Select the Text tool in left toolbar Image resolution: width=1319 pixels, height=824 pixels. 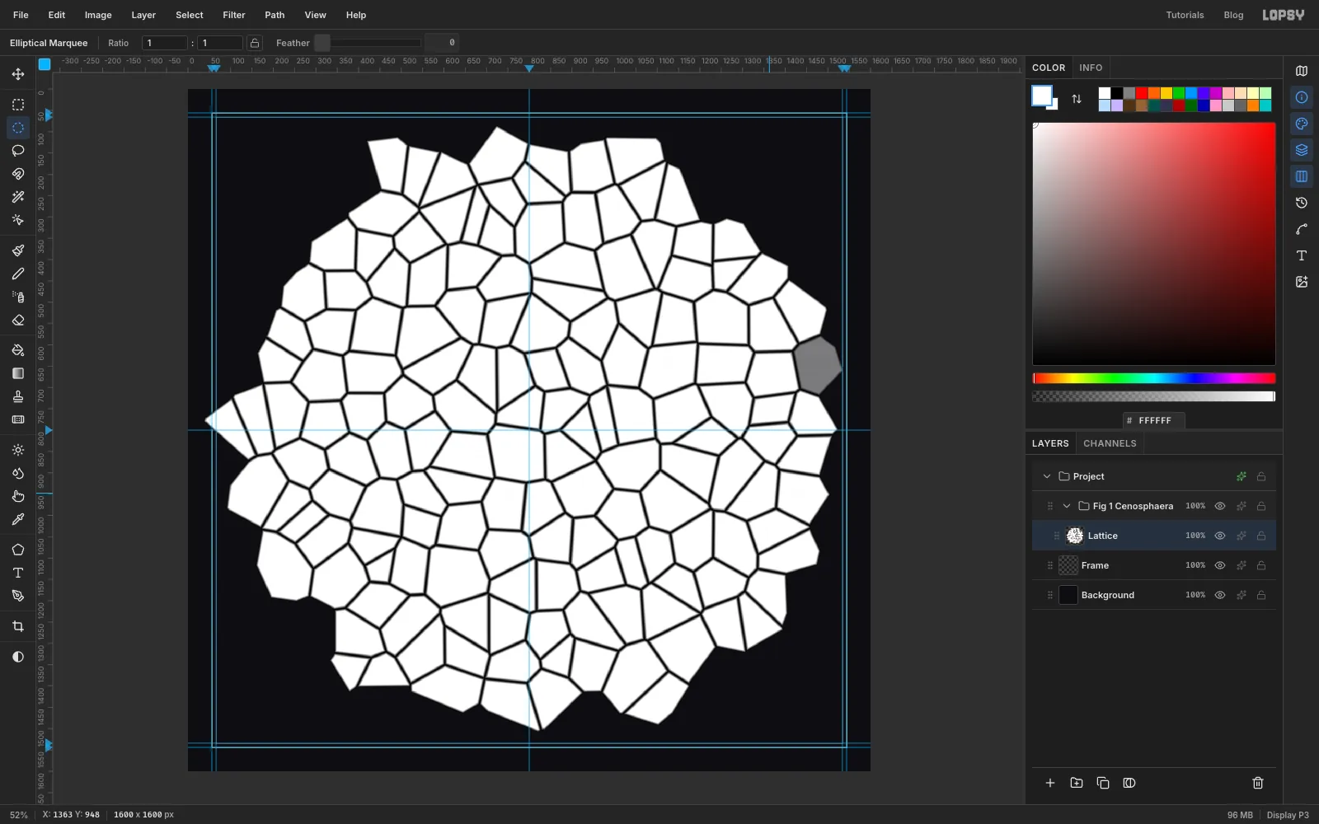pos(18,573)
